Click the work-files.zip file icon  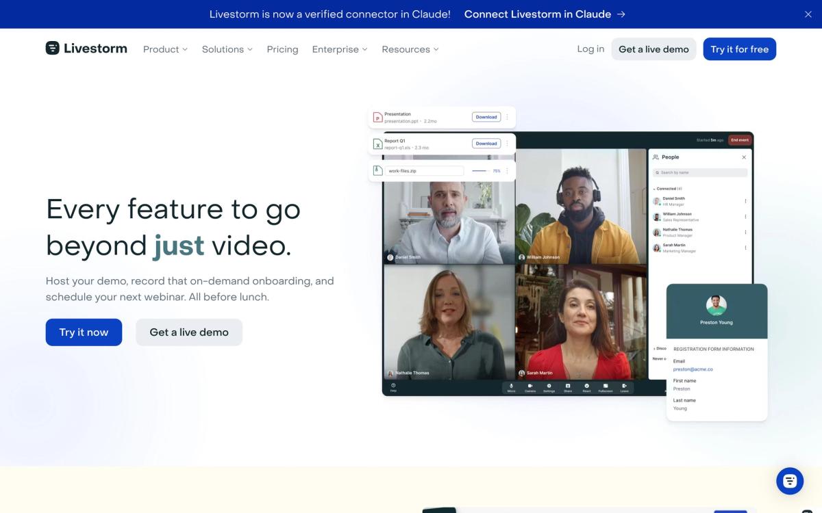click(x=377, y=171)
